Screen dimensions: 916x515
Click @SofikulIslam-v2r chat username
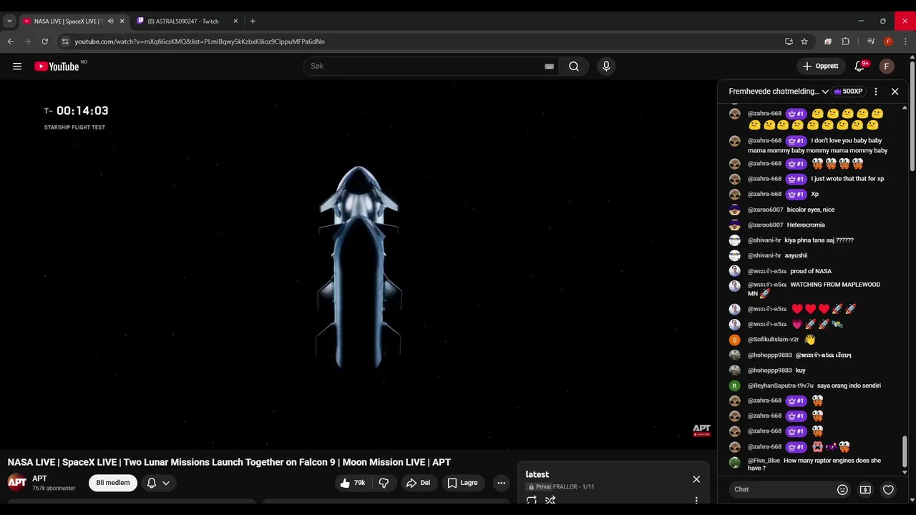click(773, 340)
